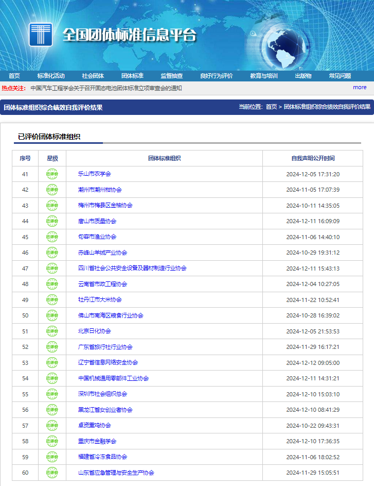Screen dimensions: 374x486
Task: Open the 社会团体 menu item
Action: [93, 76]
